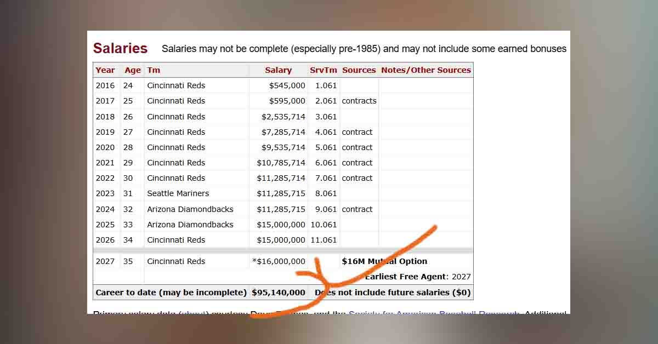Click the Tm column header
Viewport: 658px width, 344px height.
pos(154,70)
